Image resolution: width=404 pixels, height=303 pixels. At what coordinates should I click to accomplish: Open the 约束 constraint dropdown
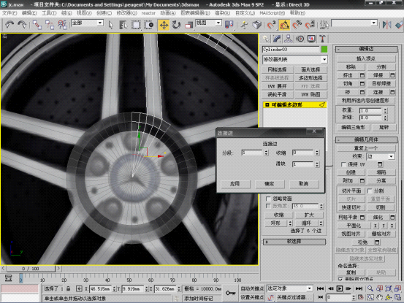click(x=381, y=156)
